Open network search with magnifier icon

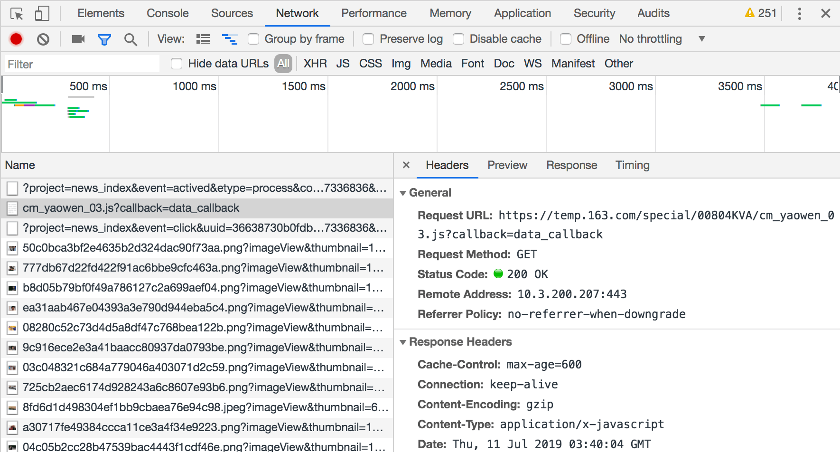click(x=131, y=39)
